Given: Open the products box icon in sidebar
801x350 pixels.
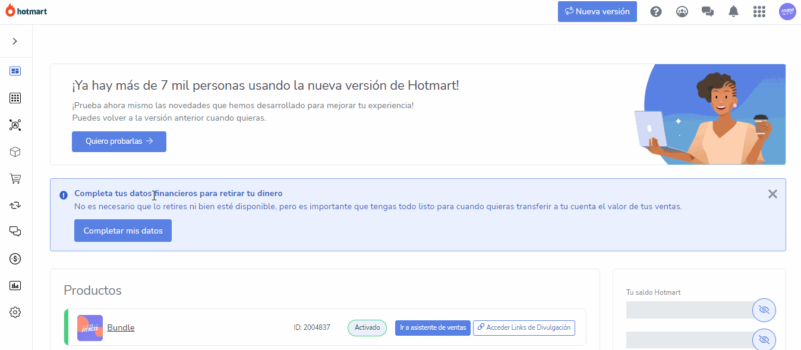Looking at the screenshot, I should [x=15, y=152].
